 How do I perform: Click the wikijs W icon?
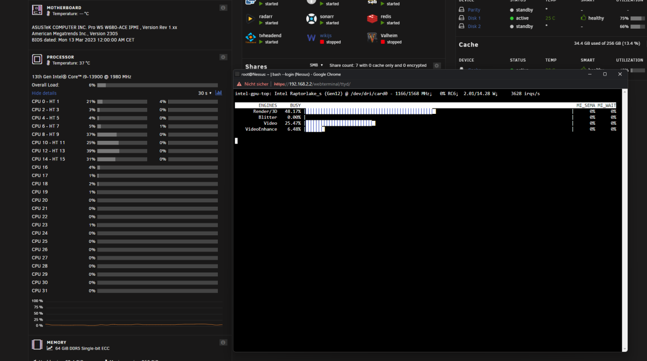pyautogui.click(x=312, y=37)
